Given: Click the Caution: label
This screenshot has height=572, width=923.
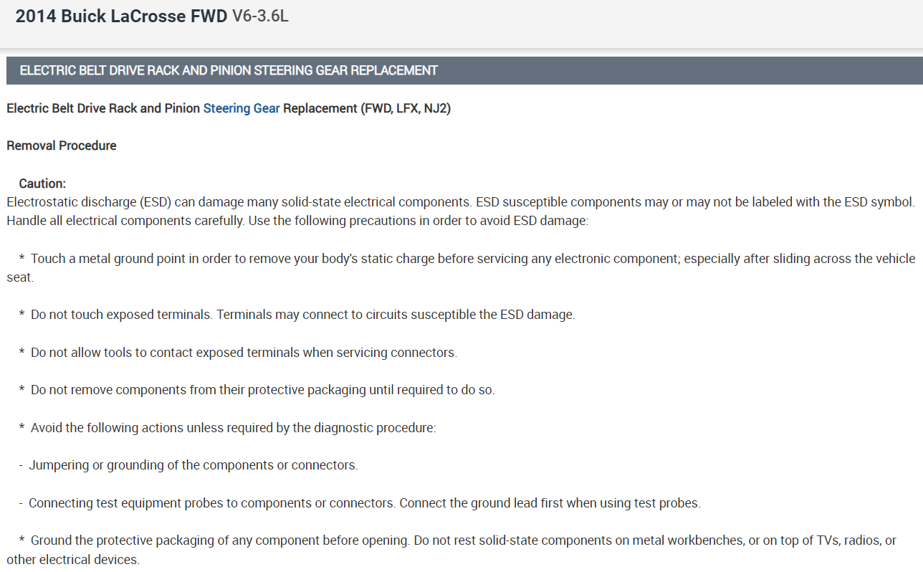Looking at the screenshot, I should pyautogui.click(x=42, y=183).
